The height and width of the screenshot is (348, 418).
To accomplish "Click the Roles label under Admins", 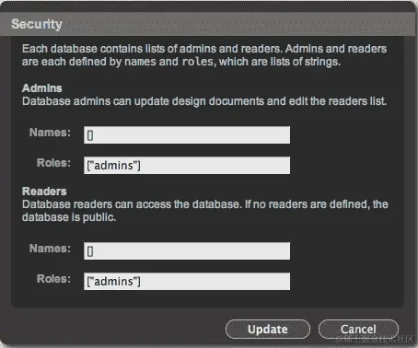I will pyautogui.click(x=53, y=163).
